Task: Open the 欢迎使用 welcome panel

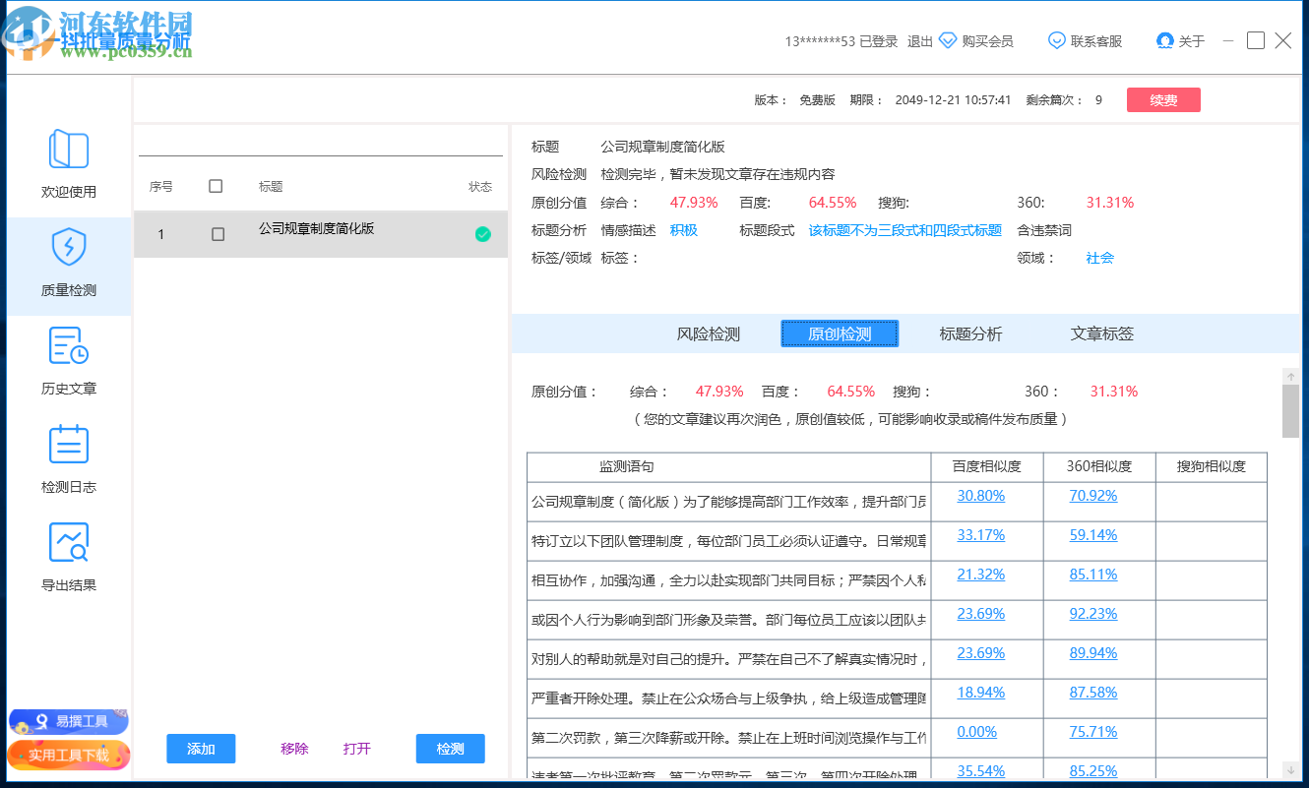Action: (69, 167)
